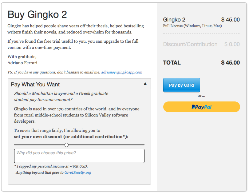Click the Discount/Contribution row label

190,44
